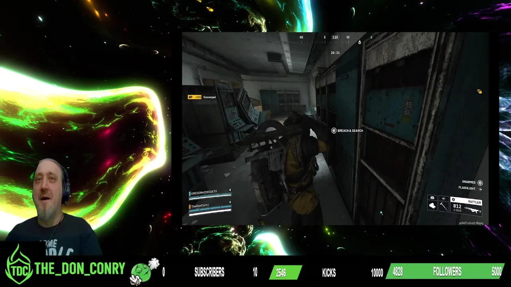The height and width of the screenshot is (287, 511).
Task: Click the Breach & Search prompt button icon
Action: [334, 130]
